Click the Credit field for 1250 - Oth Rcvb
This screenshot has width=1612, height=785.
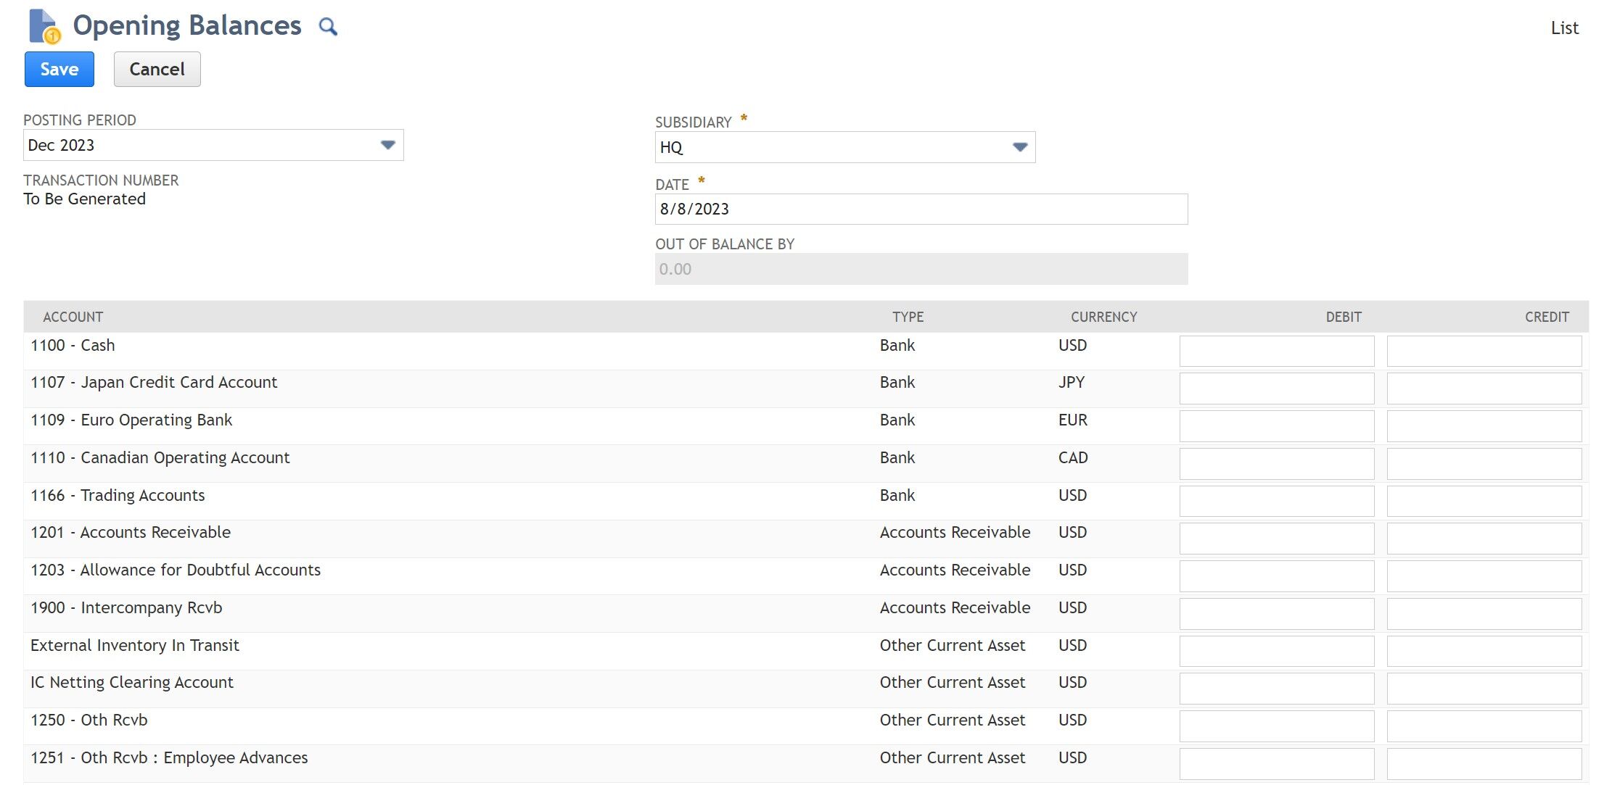pos(1484,726)
